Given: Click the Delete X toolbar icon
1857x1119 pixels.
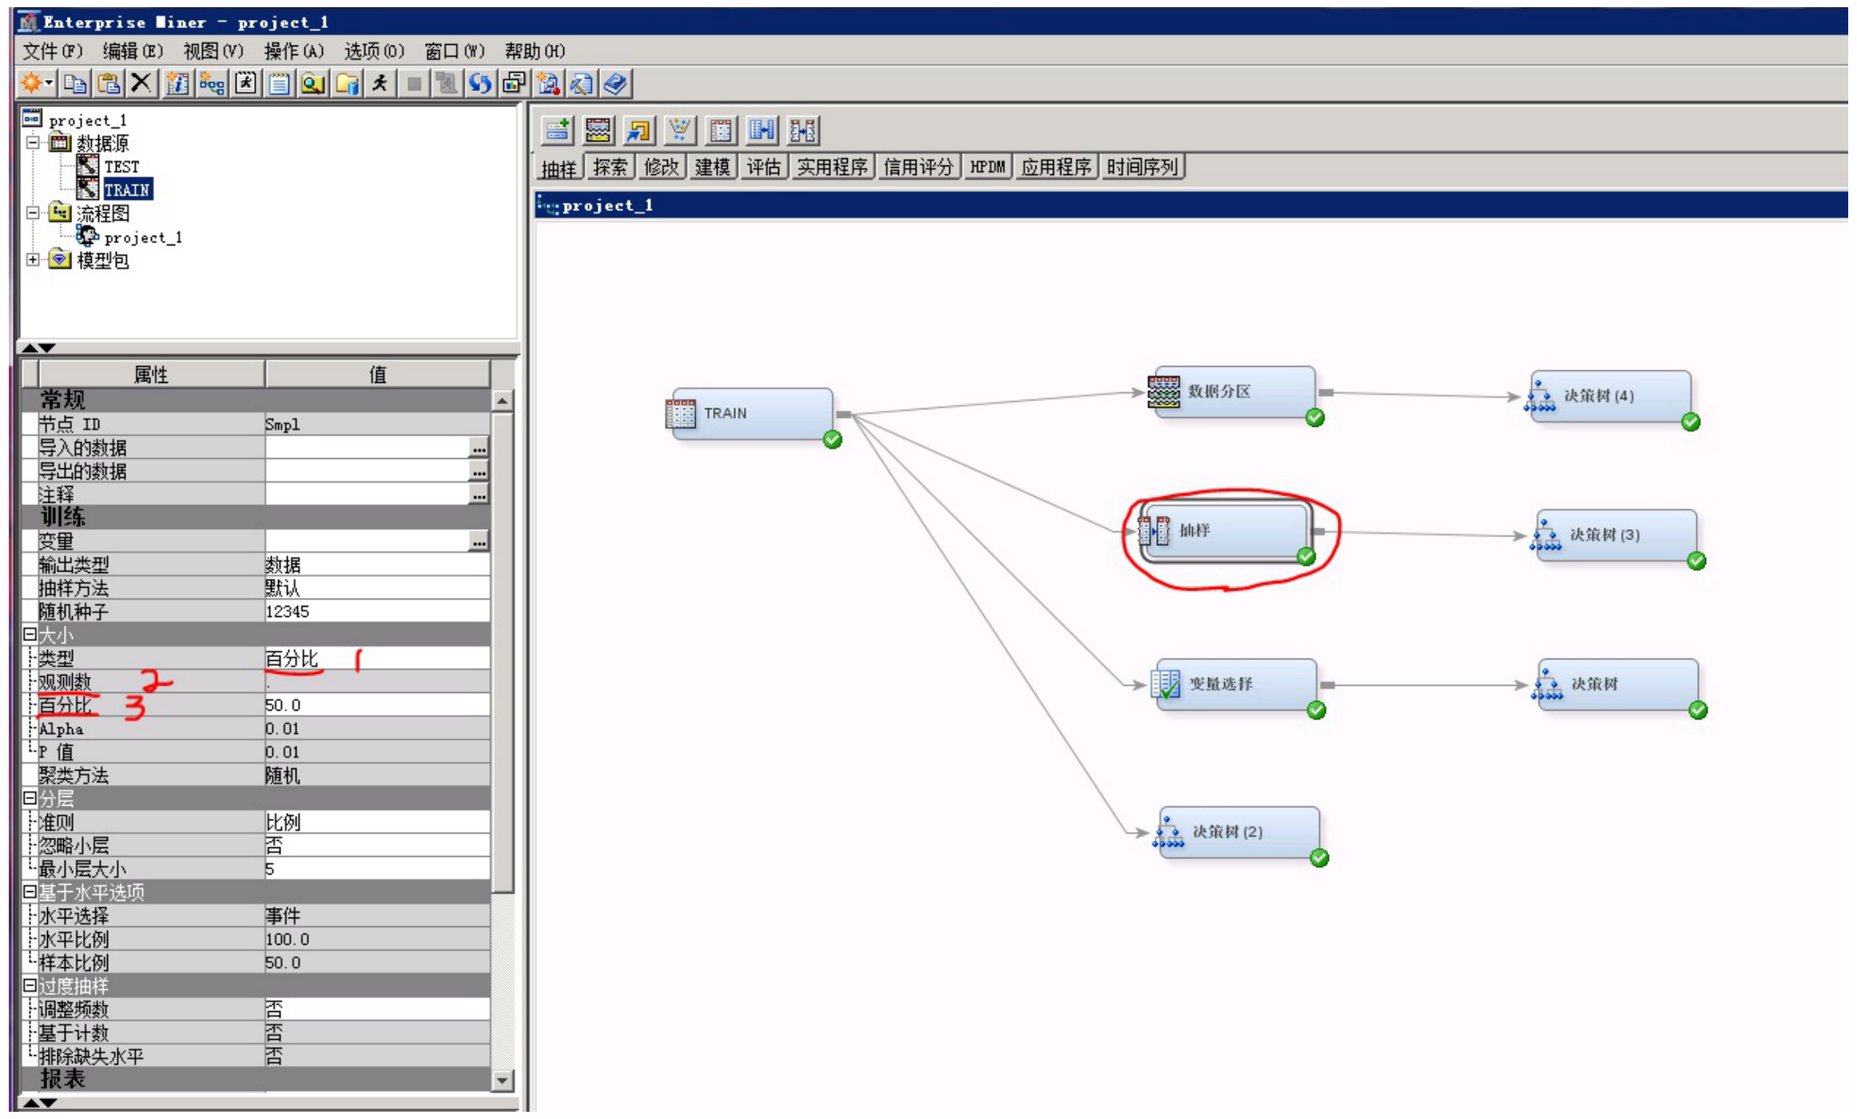Looking at the screenshot, I should tap(141, 83).
